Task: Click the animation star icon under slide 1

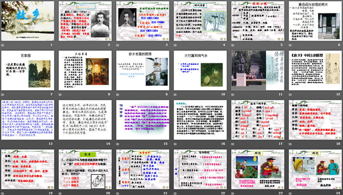Action: tap(3, 45)
